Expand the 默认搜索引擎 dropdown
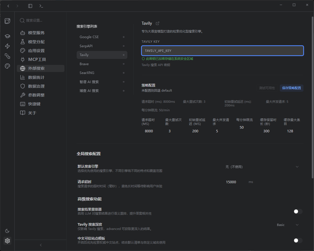The height and width of the screenshot is (251, 314). [x=262, y=167]
